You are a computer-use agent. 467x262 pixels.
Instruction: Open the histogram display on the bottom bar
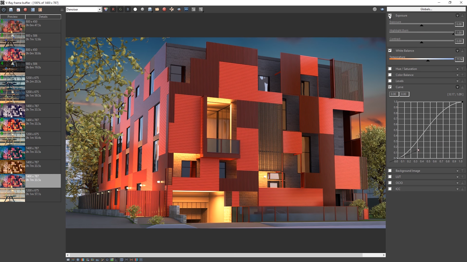tap(97, 260)
